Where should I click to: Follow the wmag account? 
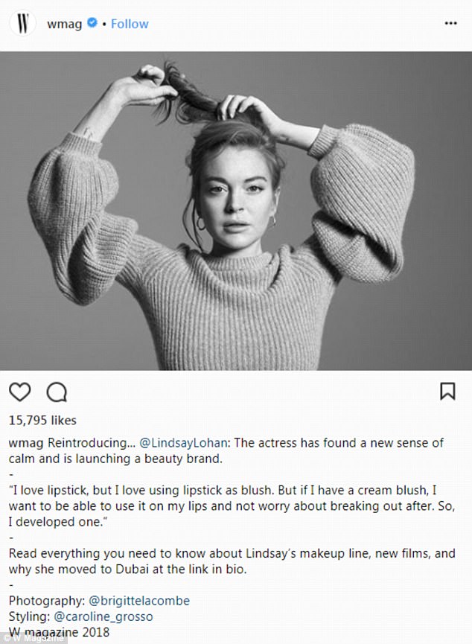(x=130, y=24)
